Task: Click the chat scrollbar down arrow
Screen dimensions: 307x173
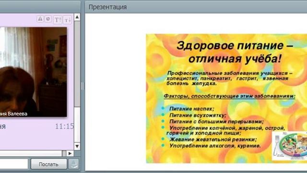Action: tap(77, 146)
